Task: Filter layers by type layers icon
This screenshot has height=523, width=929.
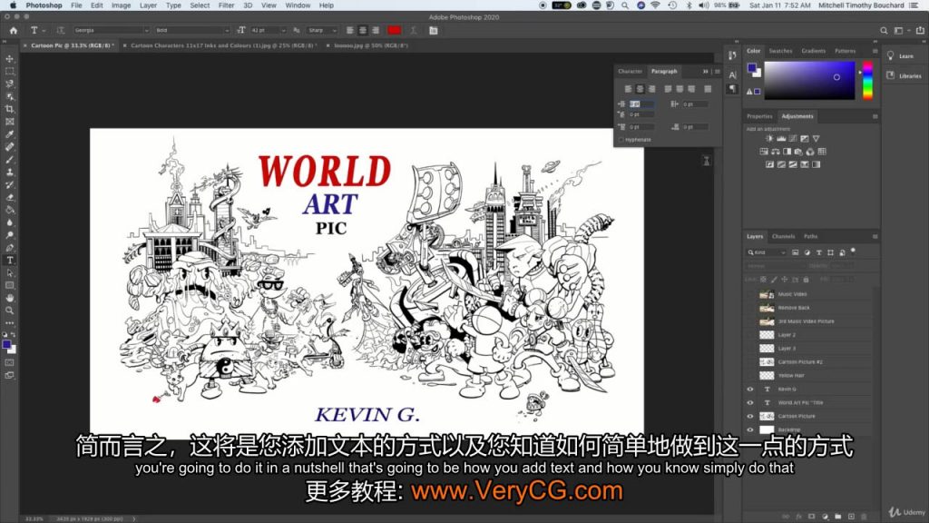Action: 819,252
